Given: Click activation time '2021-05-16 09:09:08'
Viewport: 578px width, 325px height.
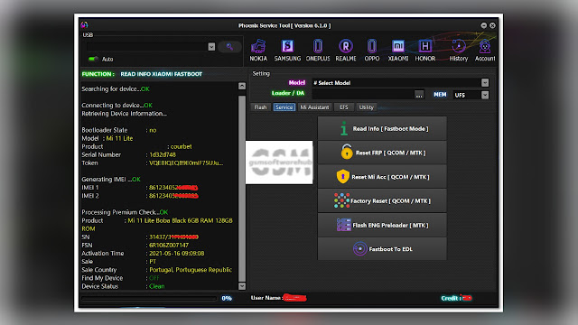Looking at the screenshot, I should pos(177,253).
